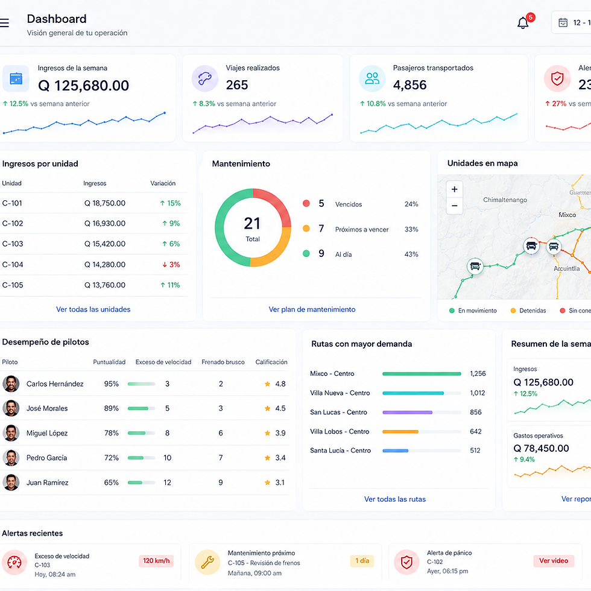Select unit C-101 row

click(x=93, y=203)
